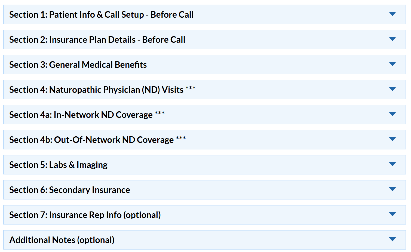Click Additional Notes dropdown arrow

coord(392,239)
